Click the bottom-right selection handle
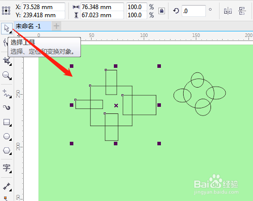The image size is (253, 201). (159, 144)
